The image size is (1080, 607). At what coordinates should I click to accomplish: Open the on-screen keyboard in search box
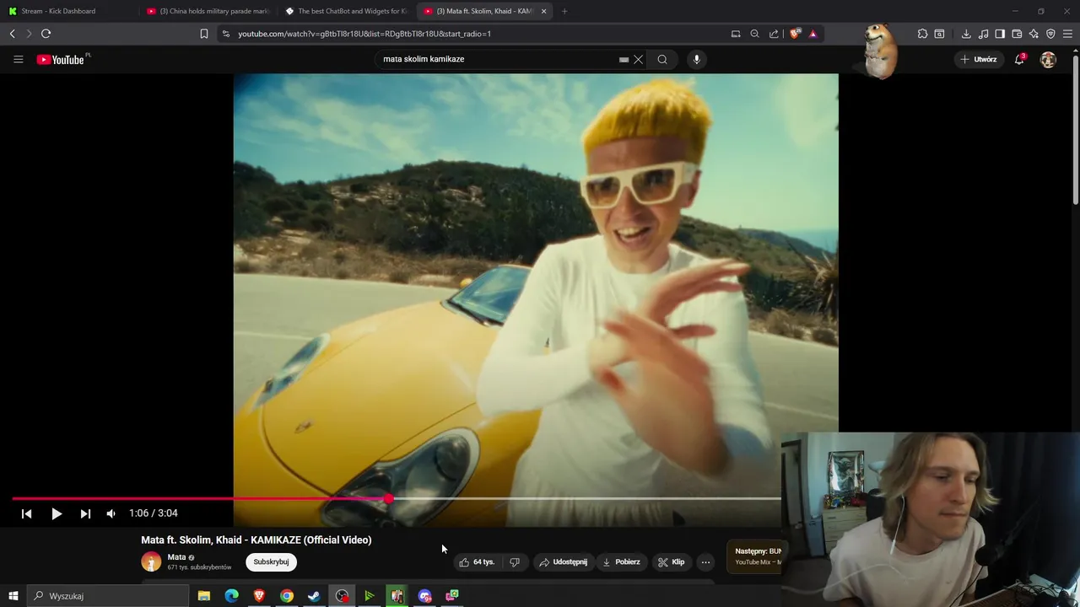pyautogui.click(x=624, y=59)
